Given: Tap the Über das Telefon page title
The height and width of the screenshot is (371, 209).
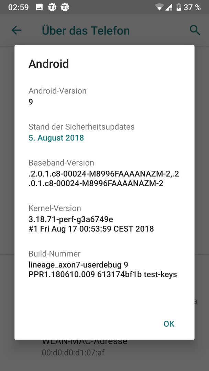Looking at the screenshot, I should [86, 30].
